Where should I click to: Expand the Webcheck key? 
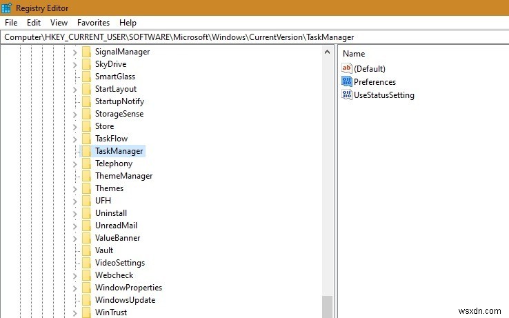[74, 276]
